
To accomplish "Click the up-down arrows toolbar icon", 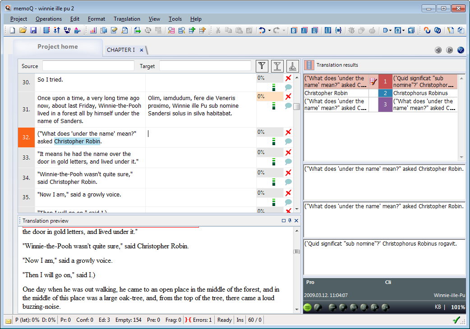I will point(57,30).
